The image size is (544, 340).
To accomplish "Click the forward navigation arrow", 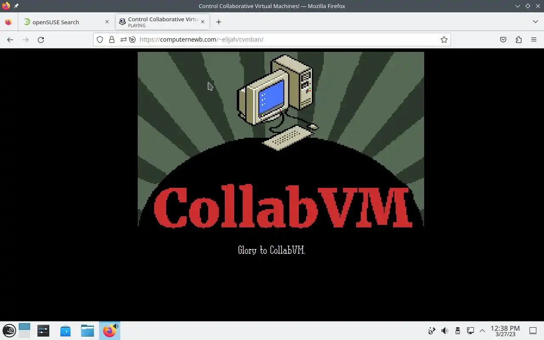I will coord(25,40).
